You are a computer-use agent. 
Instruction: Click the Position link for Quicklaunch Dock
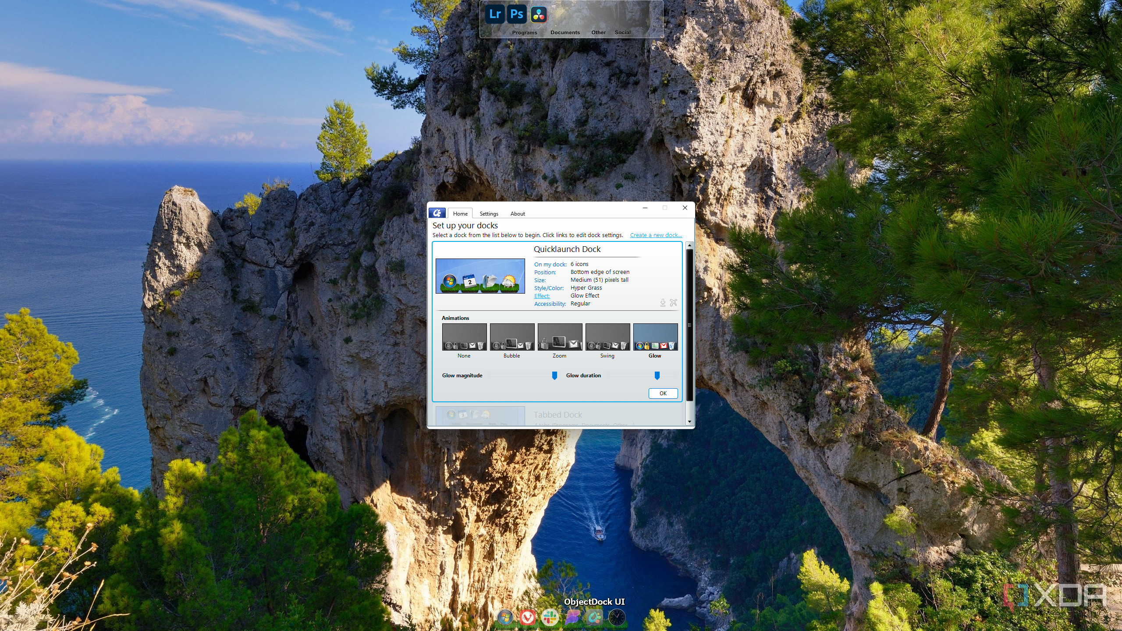545,272
